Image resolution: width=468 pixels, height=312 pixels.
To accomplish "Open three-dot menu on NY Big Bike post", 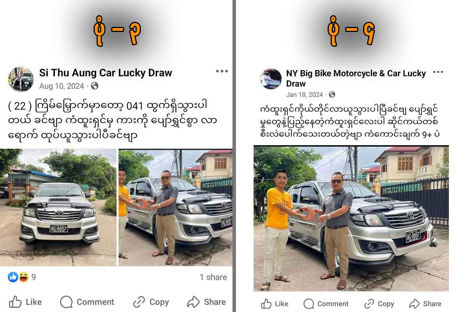I will (x=438, y=72).
